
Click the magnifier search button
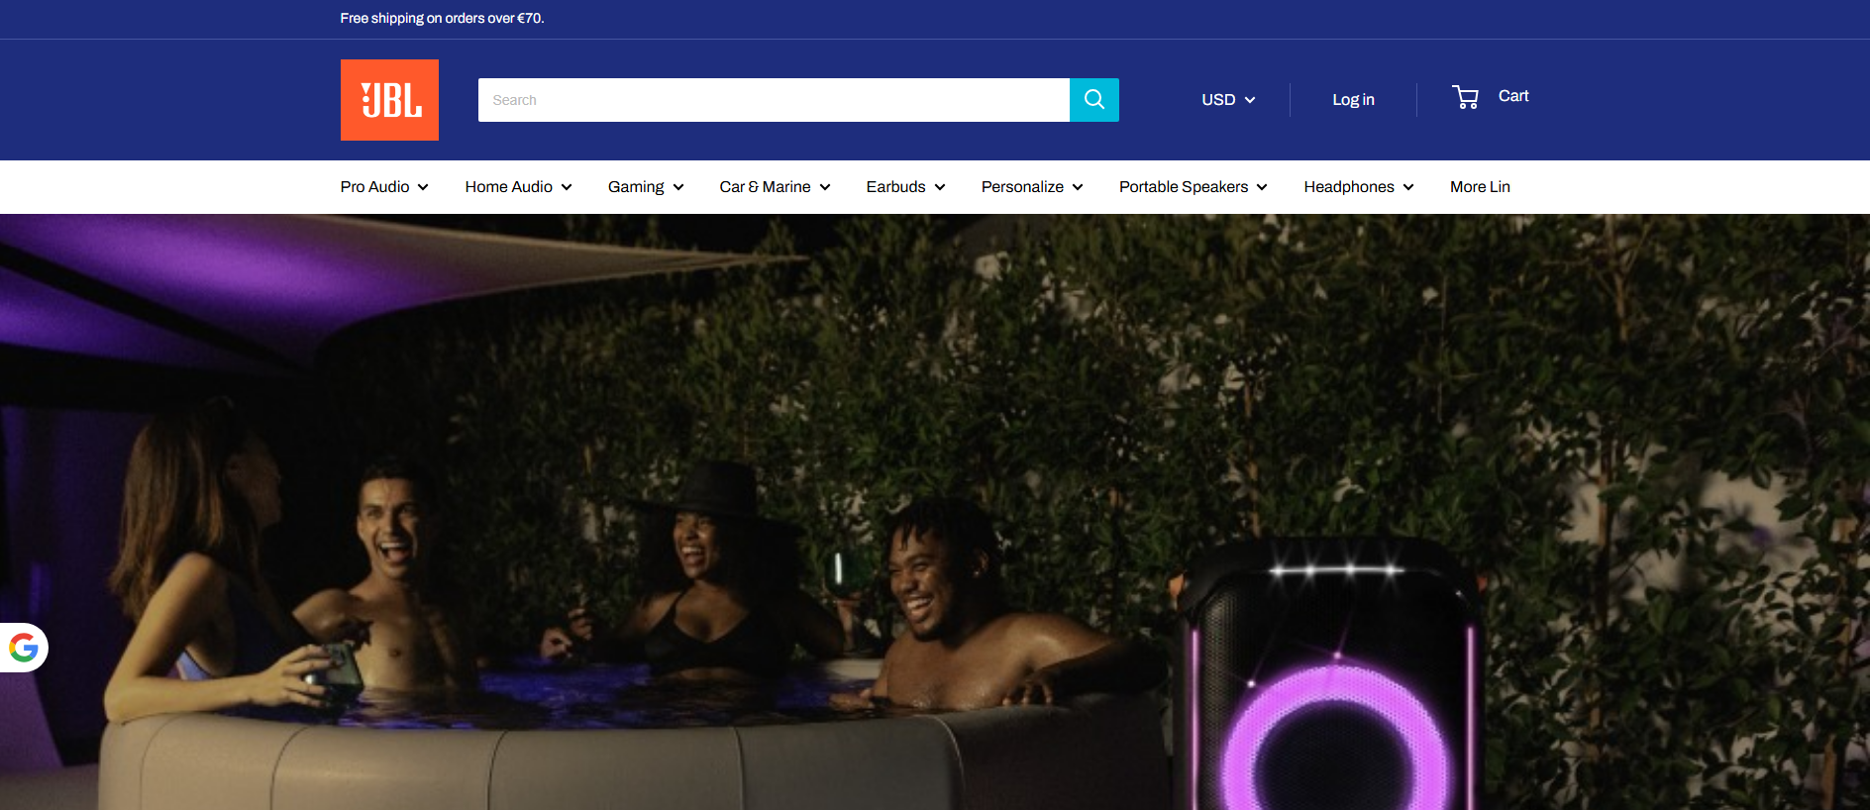tap(1094, 100)
